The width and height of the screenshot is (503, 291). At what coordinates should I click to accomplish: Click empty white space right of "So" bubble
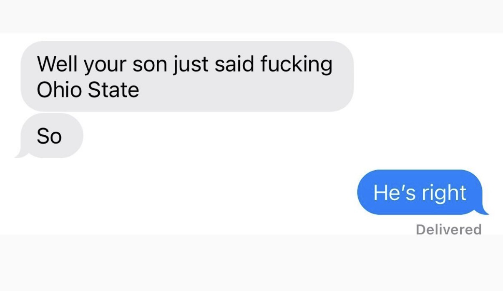coord(250,136)
